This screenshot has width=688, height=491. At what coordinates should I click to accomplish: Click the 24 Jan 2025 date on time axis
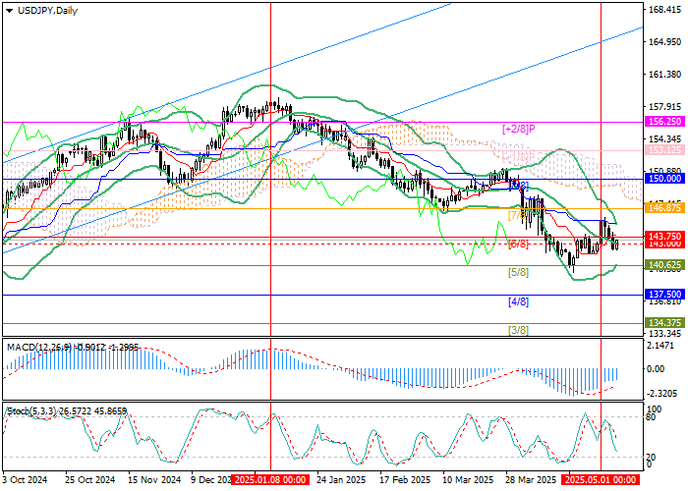pos(339,480)
